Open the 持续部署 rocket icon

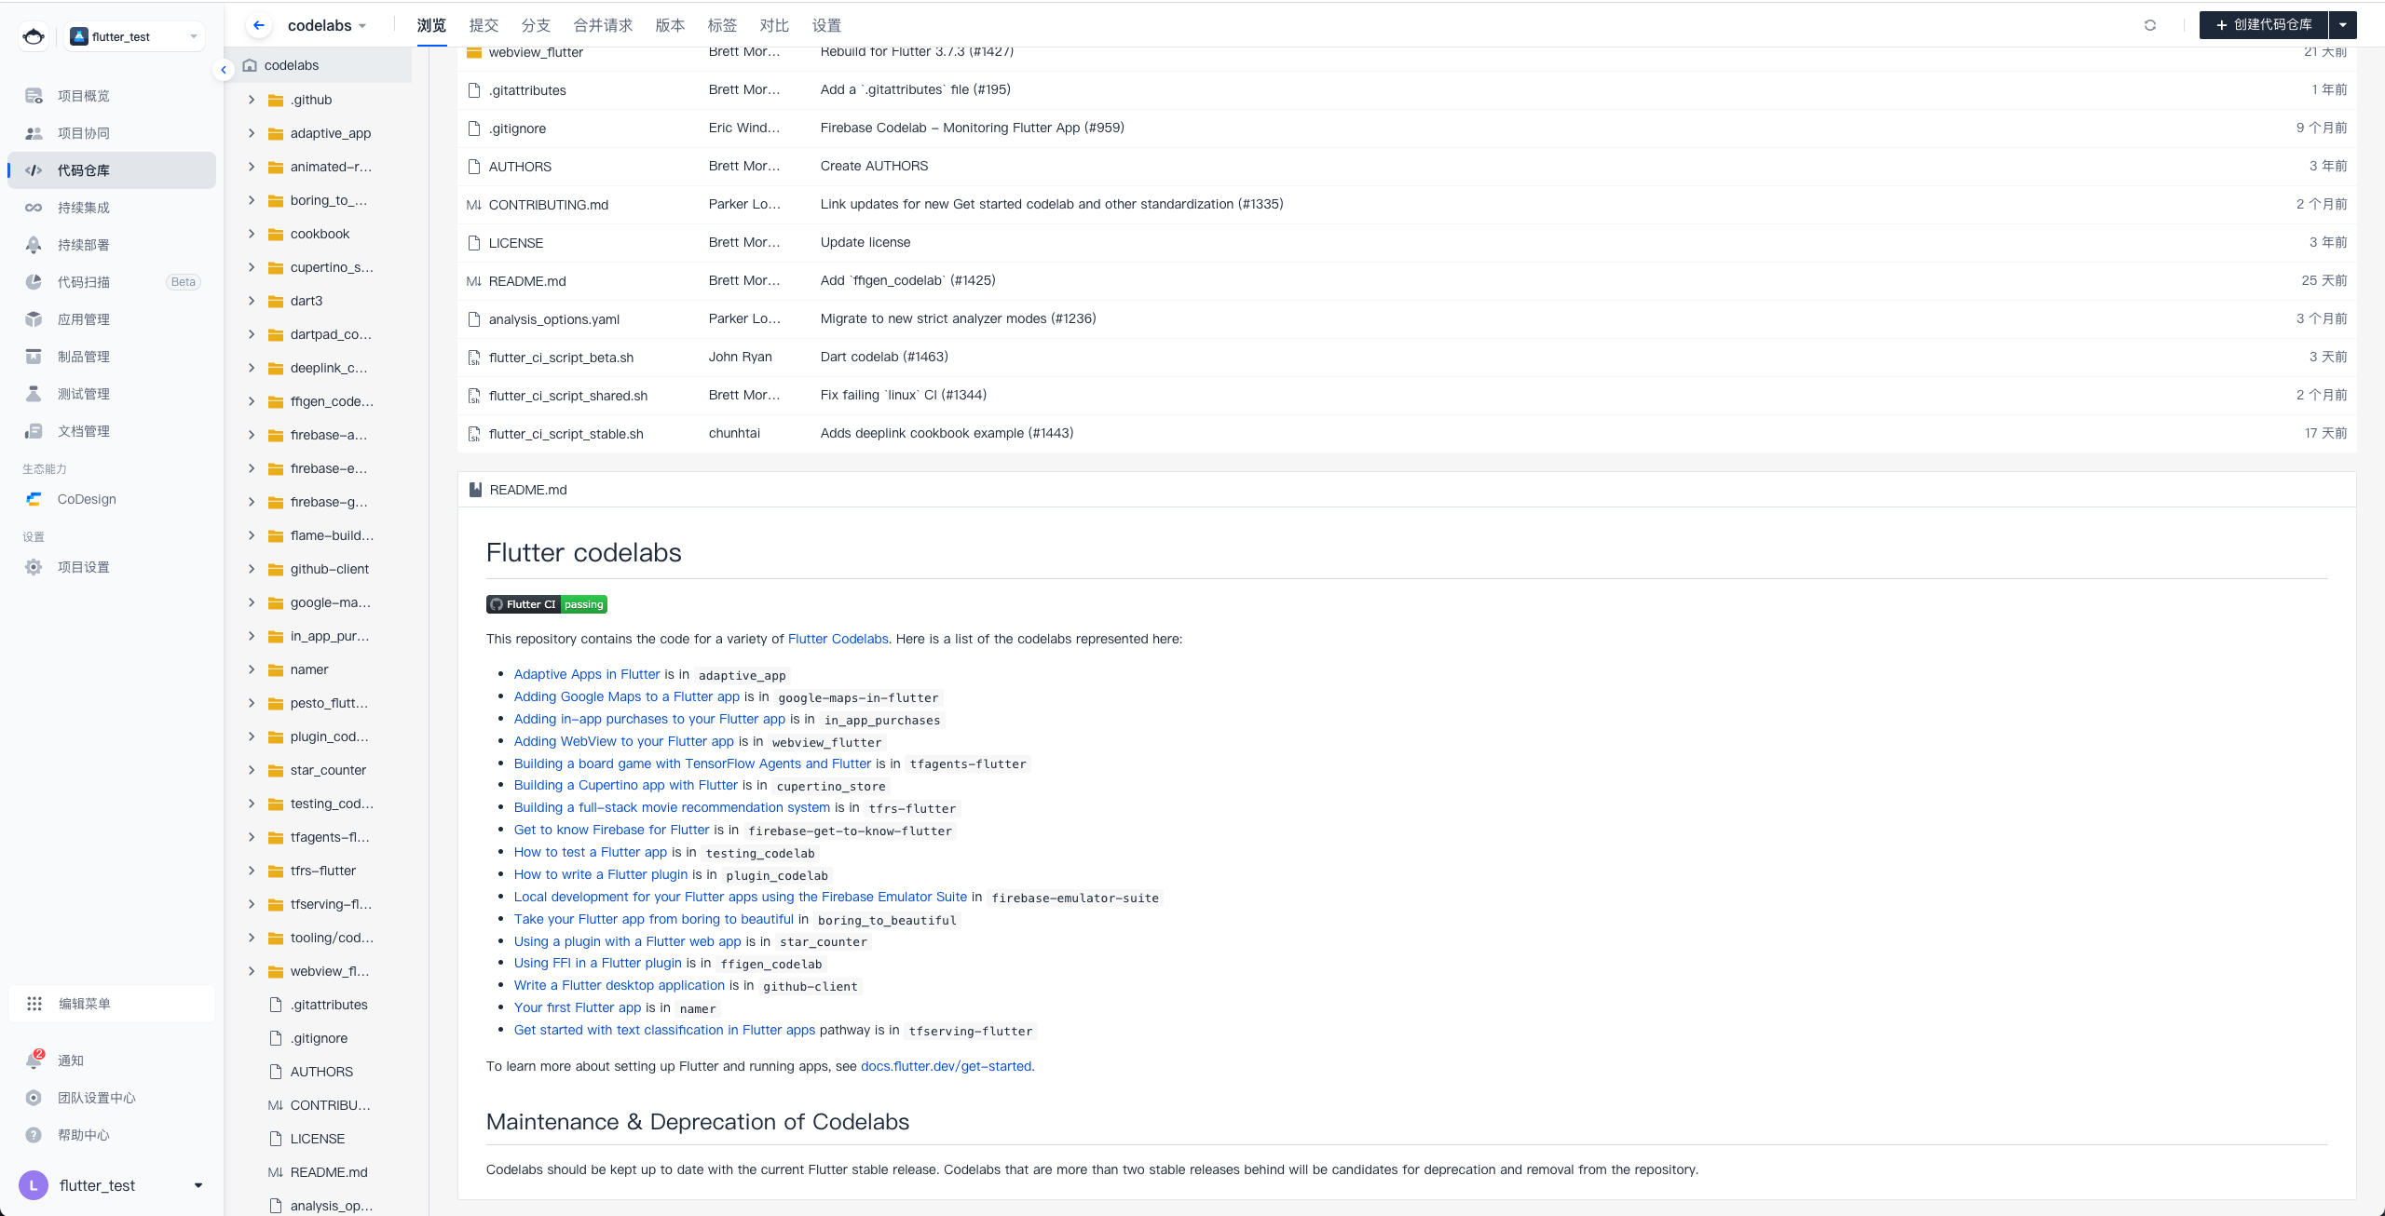tap(34, 245)
